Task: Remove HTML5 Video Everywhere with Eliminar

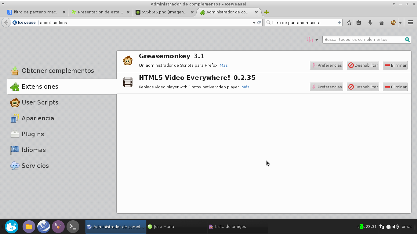Action: (x=395, y=87)
